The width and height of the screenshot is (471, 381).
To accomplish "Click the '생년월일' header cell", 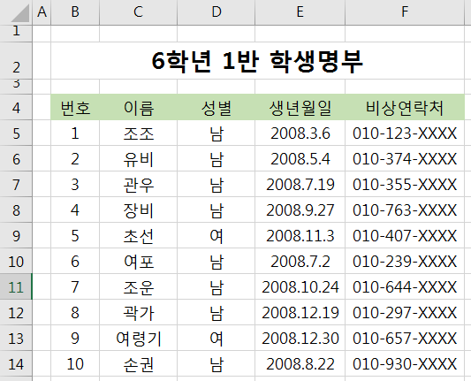I will (300, 107).
